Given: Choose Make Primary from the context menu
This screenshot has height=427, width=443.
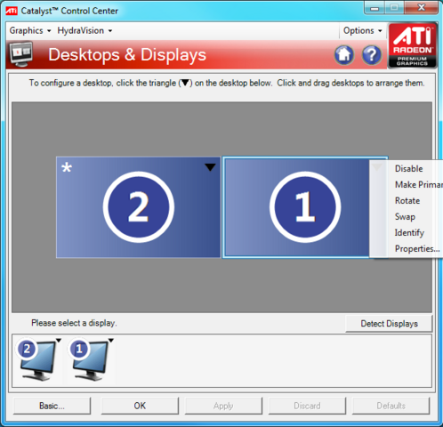Looking at the screenshot, I should point(418,185).
